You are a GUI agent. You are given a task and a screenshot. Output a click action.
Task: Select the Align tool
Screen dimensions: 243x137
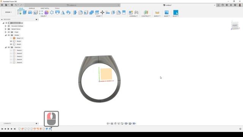108,13
